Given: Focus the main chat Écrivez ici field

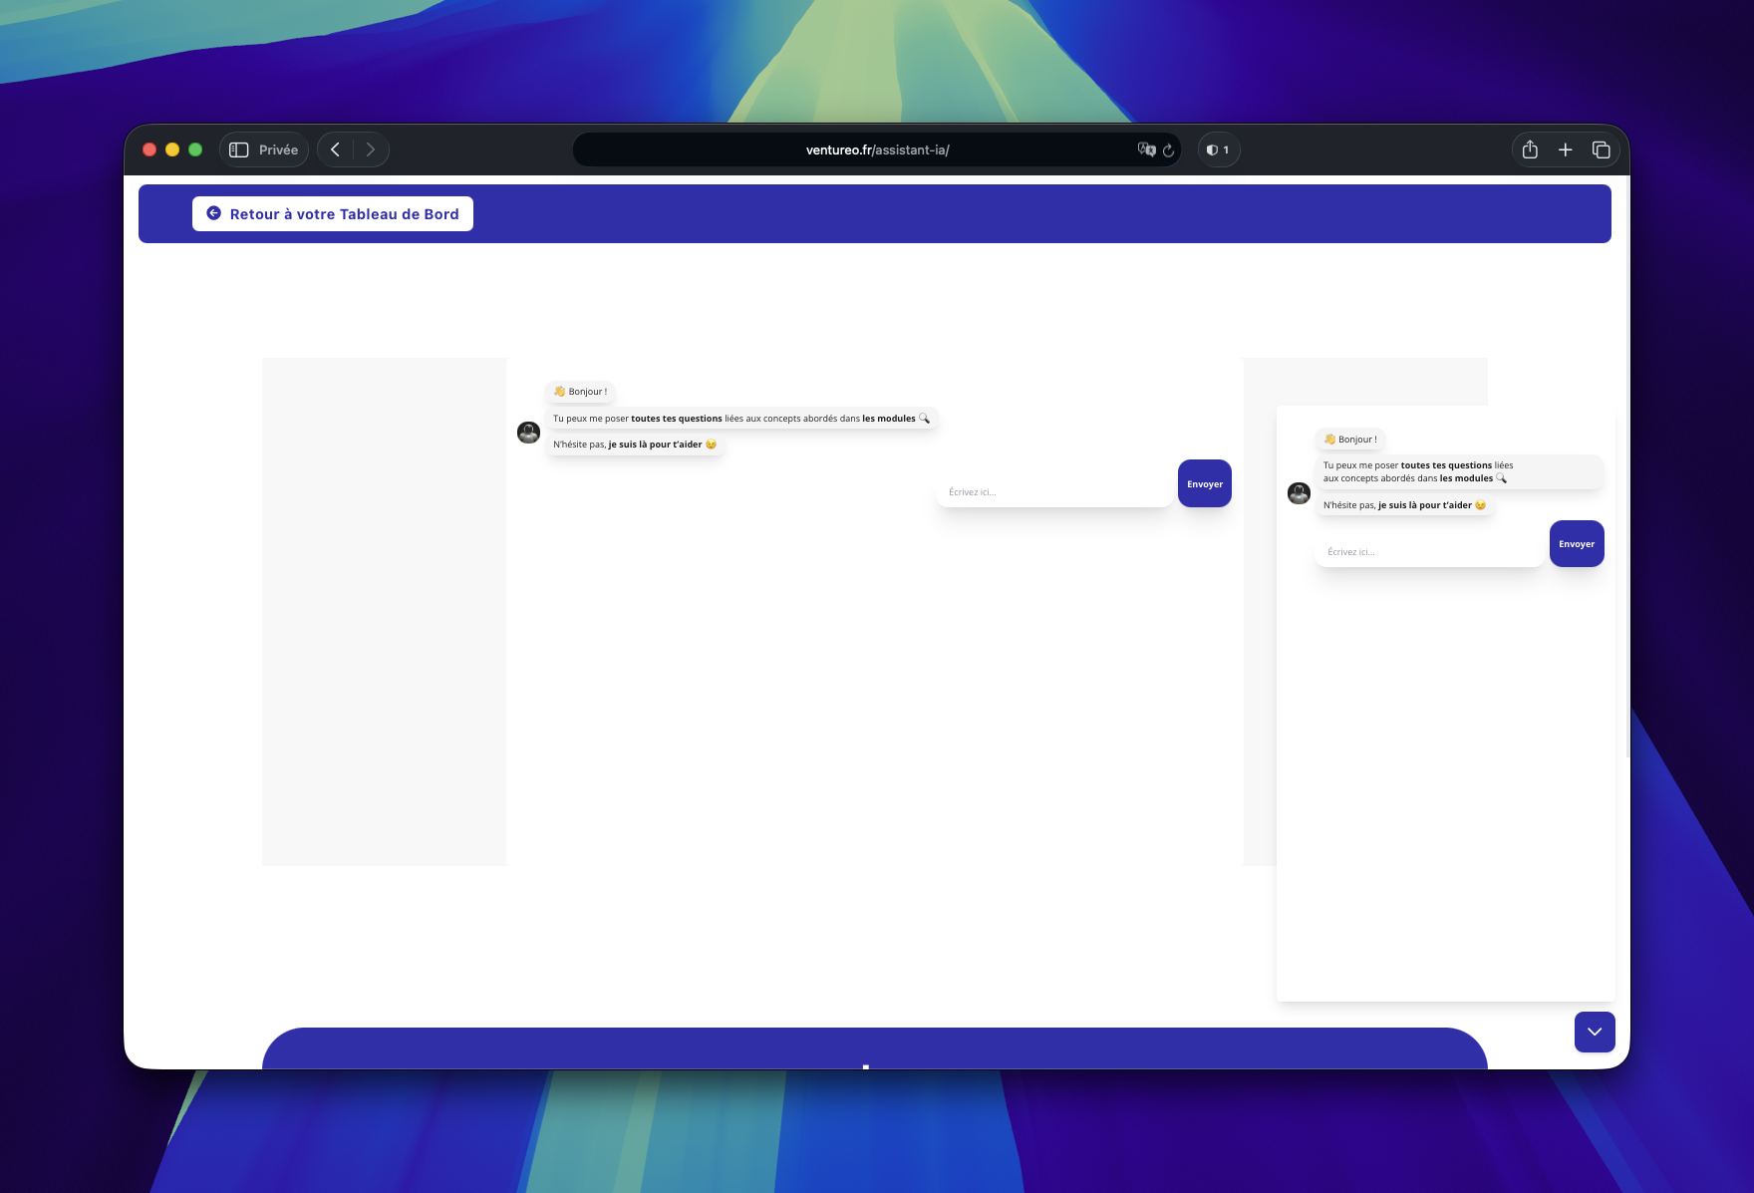Looking at the screenshot, I should 1054,491.
